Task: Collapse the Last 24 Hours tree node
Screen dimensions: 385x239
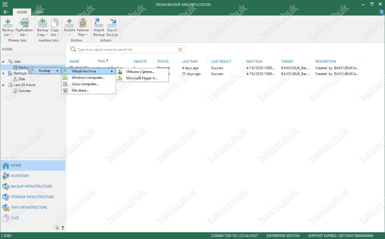Action: coord(3,85)
